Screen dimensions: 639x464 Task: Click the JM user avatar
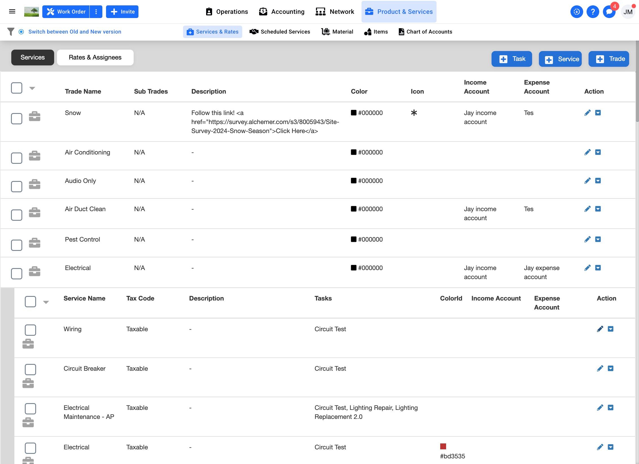[628, 12]
